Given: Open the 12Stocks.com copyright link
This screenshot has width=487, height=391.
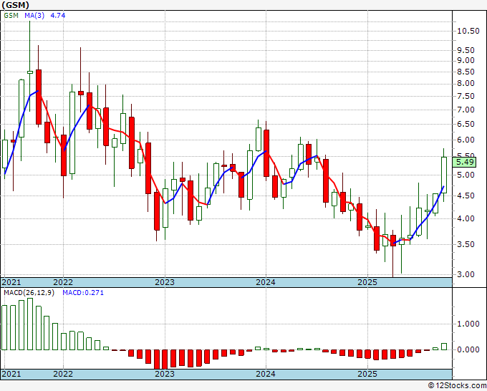Looking at the screenshot, I should click(457, 386).
